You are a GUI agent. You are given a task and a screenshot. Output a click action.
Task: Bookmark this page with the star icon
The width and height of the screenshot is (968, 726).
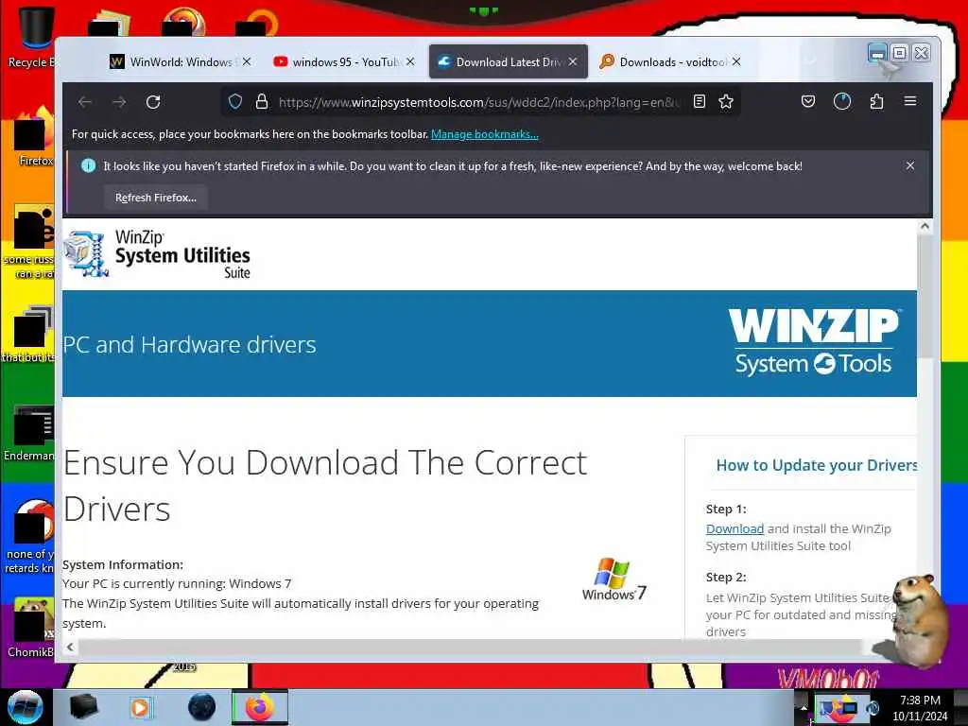click(x=726, y=101)
